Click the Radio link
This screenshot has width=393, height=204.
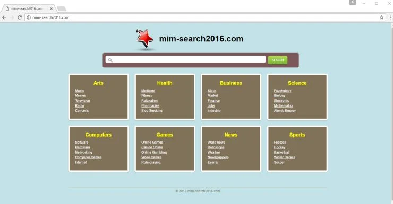pos(80,106)
